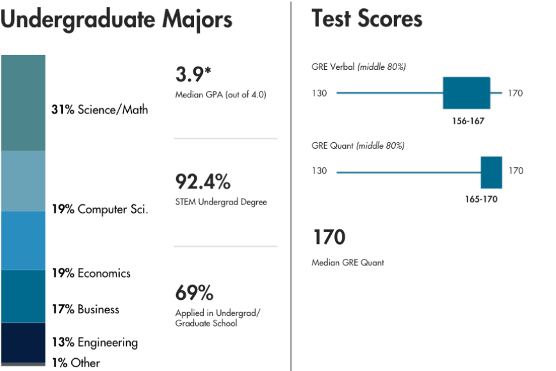
Task: Click the 3.9* median GPA figure
Action: click(x=193, y=74)
